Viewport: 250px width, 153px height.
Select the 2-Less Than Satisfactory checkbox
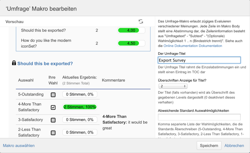pos(53,132)
